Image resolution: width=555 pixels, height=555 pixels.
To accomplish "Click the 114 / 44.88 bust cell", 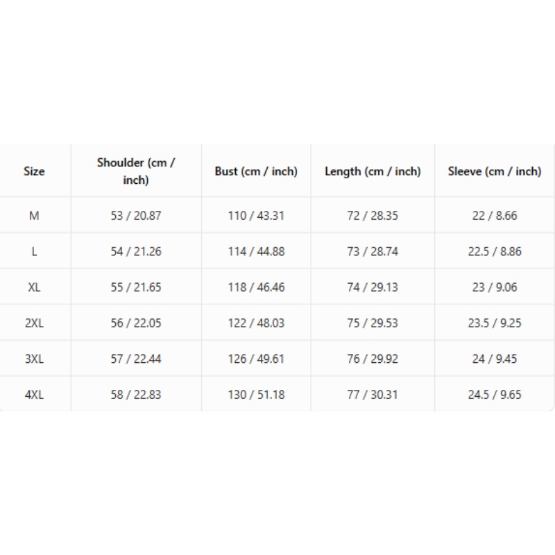I will coord(256,251).
